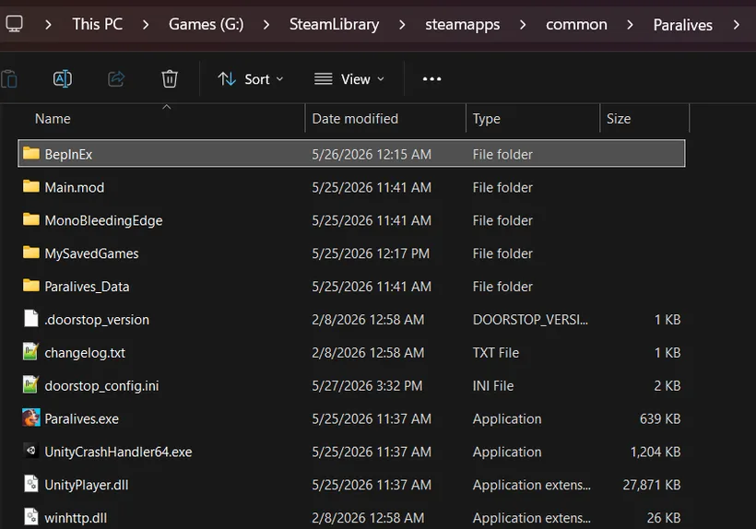Select MonoBleedingEdge folder name
This screenshot has height=529, width=756.
click(x=103, y=220)
